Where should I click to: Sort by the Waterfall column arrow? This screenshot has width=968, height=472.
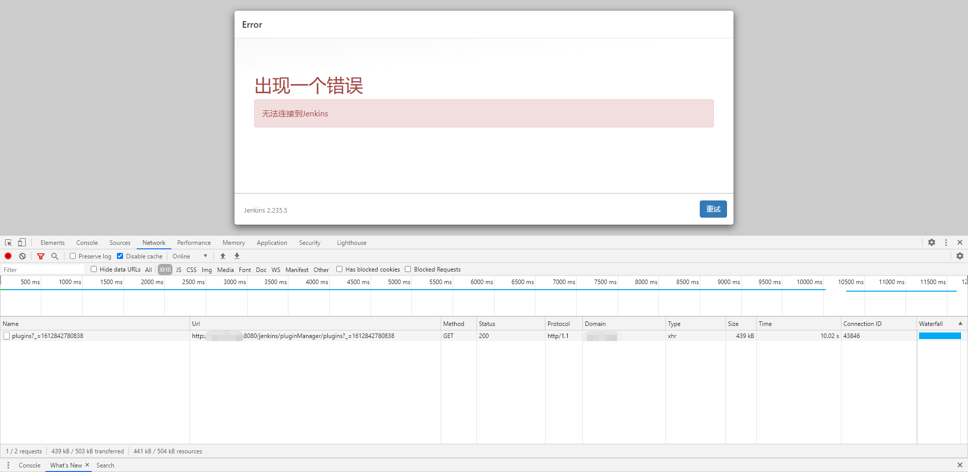coord(960,323)
